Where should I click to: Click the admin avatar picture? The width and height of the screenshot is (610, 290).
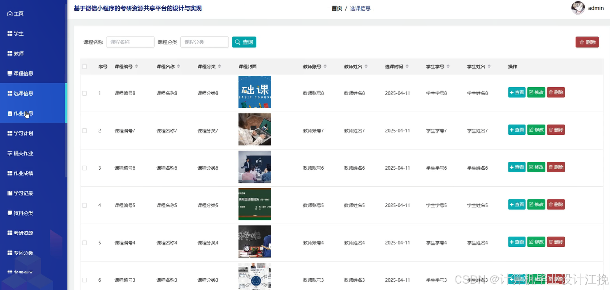[578, 8]
